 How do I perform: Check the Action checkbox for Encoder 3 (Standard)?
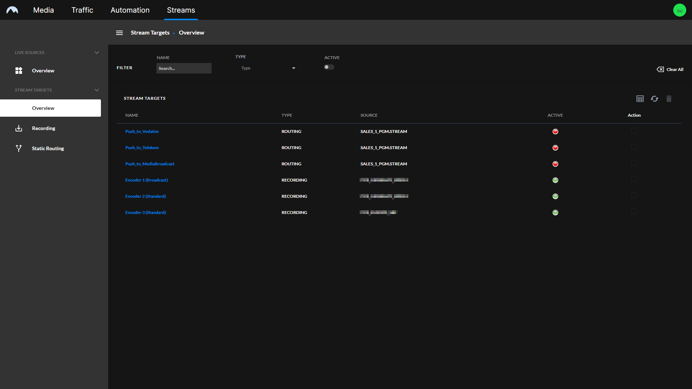pyautogui.click(x=634, y=211)
